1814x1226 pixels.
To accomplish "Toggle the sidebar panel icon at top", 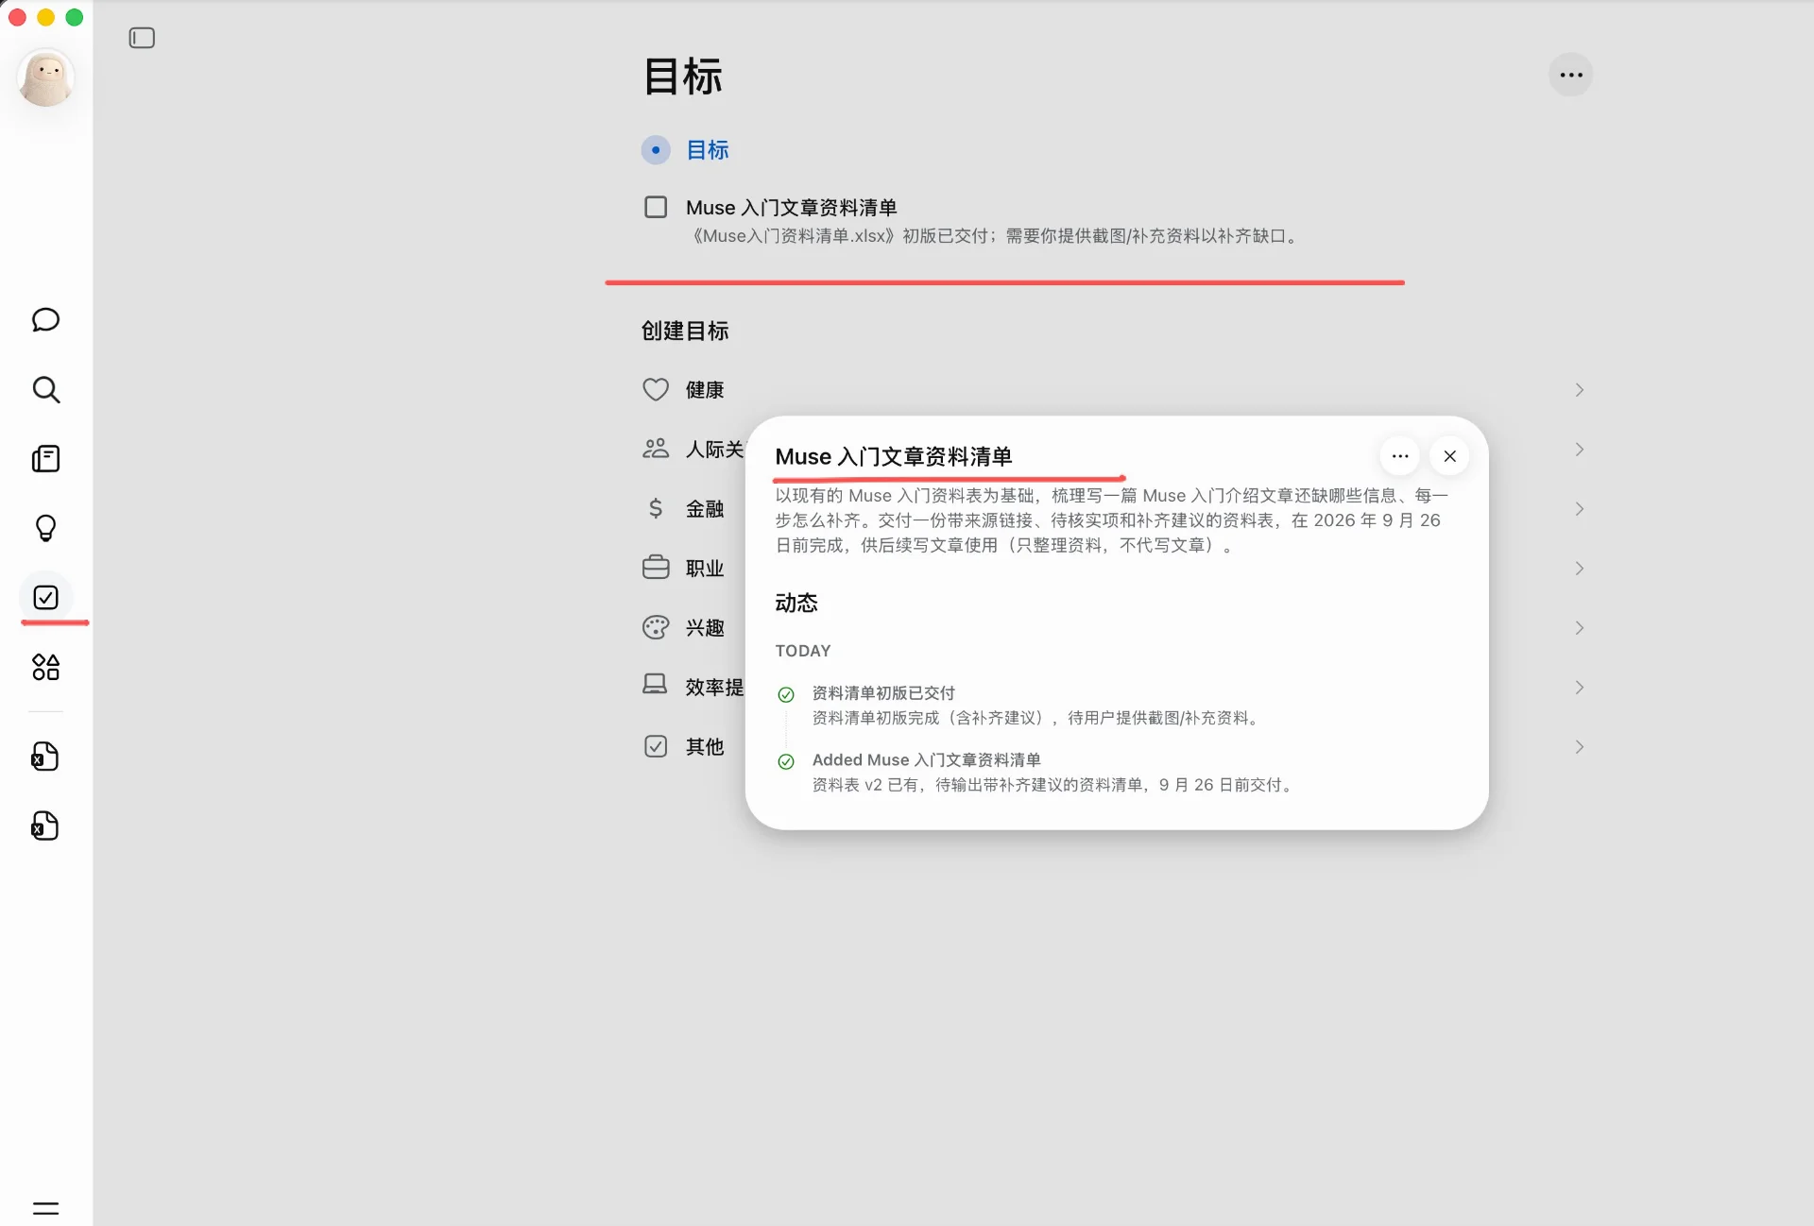I will click(142, 38).
